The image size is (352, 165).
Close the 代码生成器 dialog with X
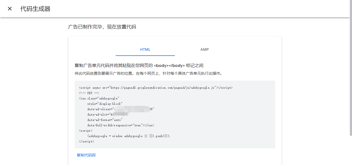click(10, 9)
